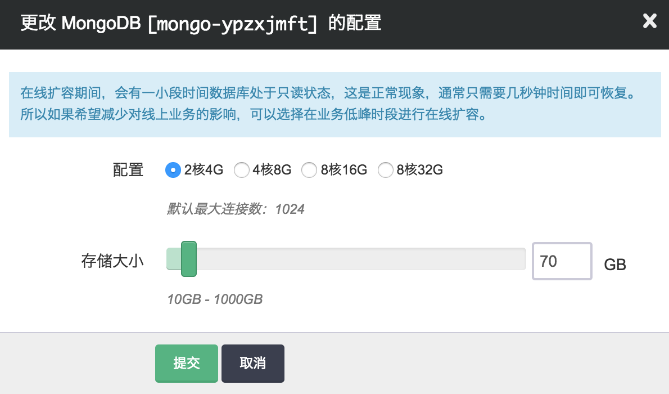Click the 8核32G option label text
669x394 pixels.
click(x=420, y=170)
